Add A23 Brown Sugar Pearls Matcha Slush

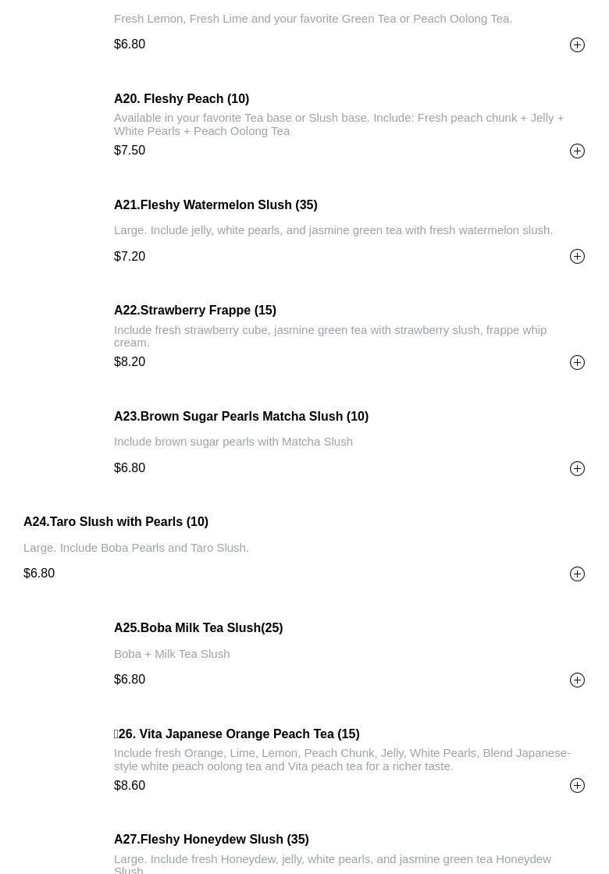(577, 469)
